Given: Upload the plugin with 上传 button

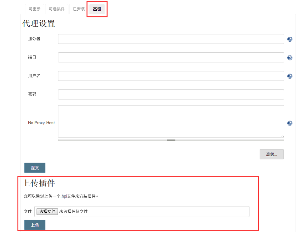Looking at the screenshot, I should [x=35, y=225].
